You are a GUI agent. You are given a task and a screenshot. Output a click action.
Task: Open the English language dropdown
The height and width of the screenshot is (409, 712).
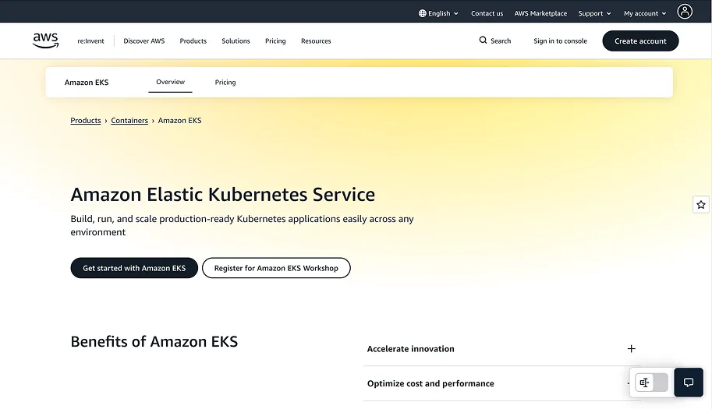coord(438,13)
